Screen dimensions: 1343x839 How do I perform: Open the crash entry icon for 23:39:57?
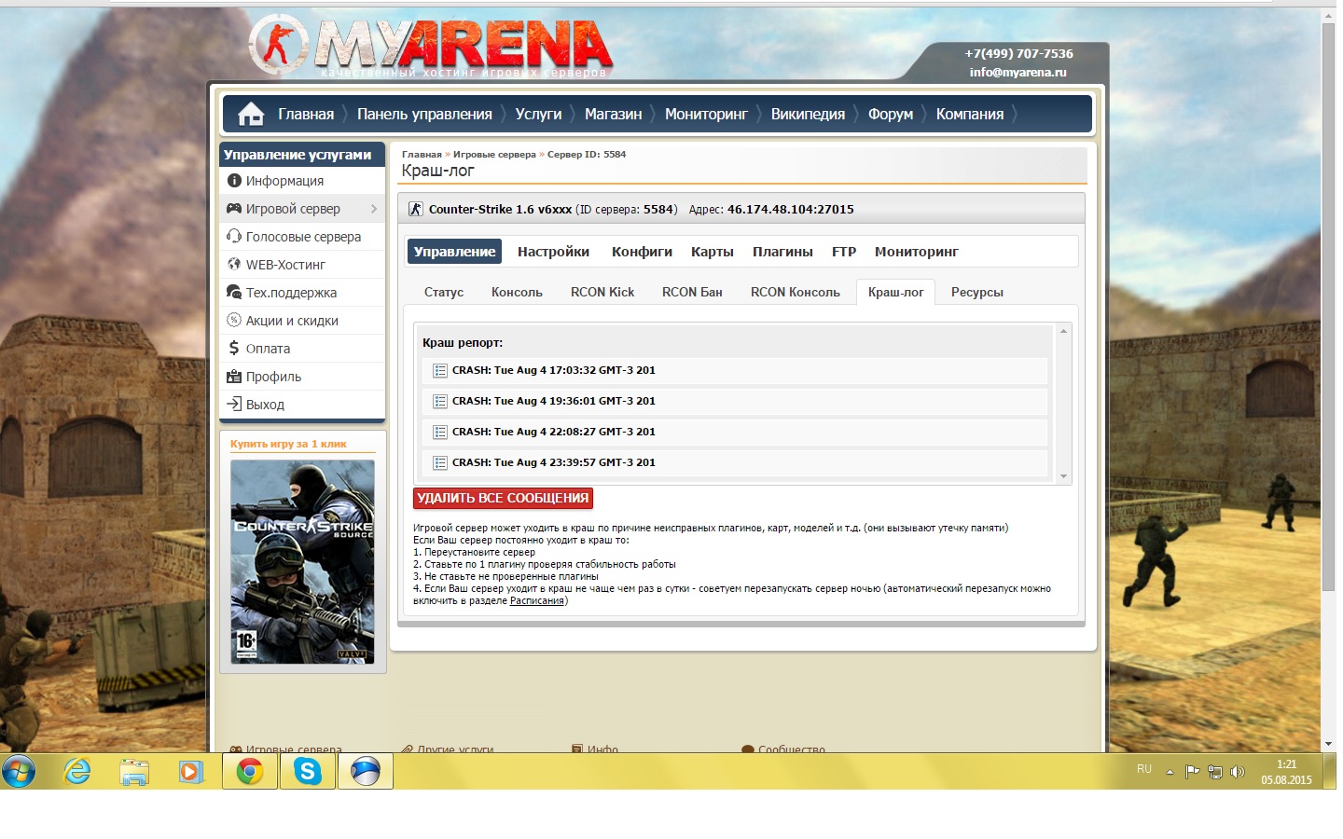[440, 463]
